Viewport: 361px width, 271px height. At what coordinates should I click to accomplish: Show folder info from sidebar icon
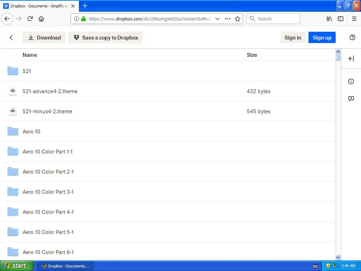click(351, 82)
